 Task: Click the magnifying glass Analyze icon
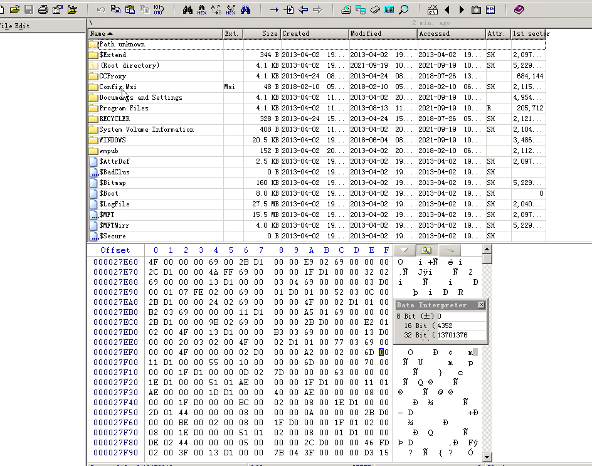404,9
